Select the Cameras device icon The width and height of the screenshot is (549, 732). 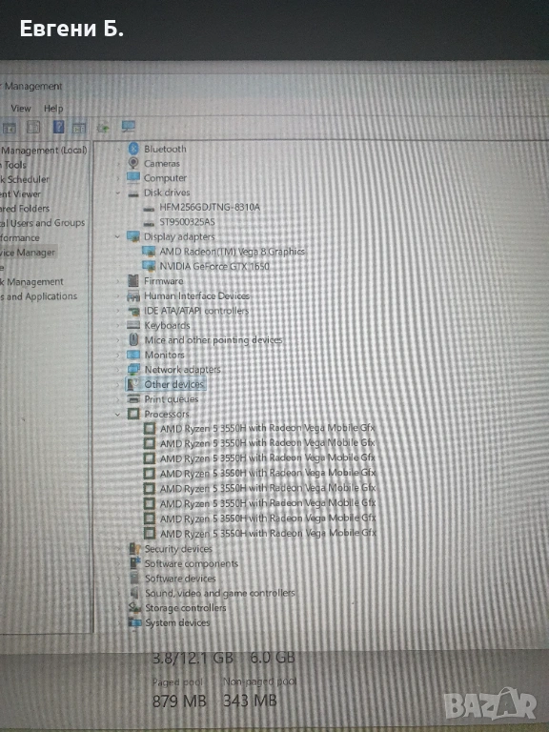click(x=133, y=163)
